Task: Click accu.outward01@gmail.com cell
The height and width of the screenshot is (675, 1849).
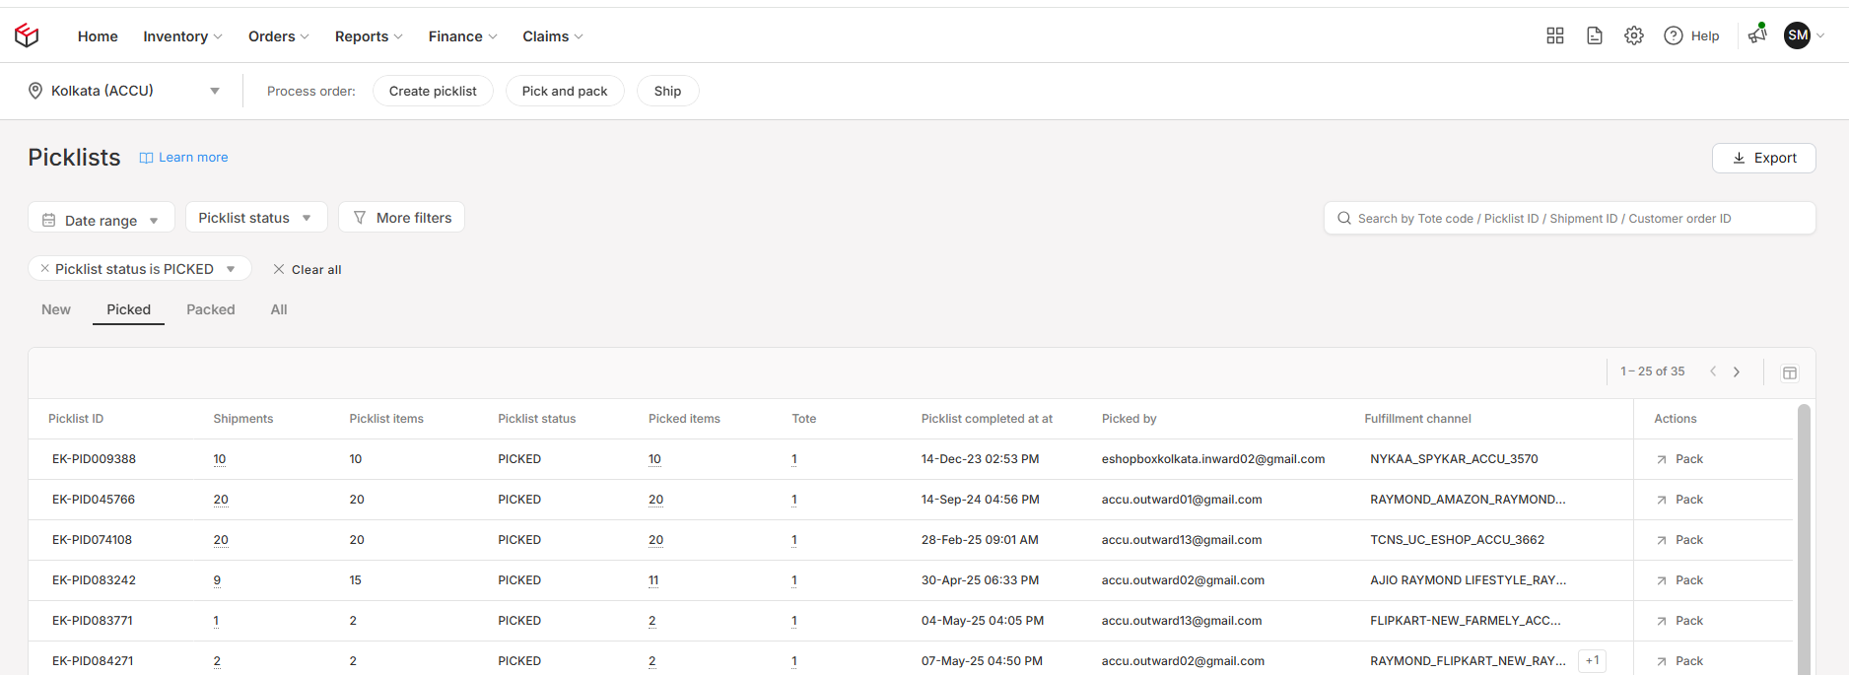Action: pos(1182,500)
